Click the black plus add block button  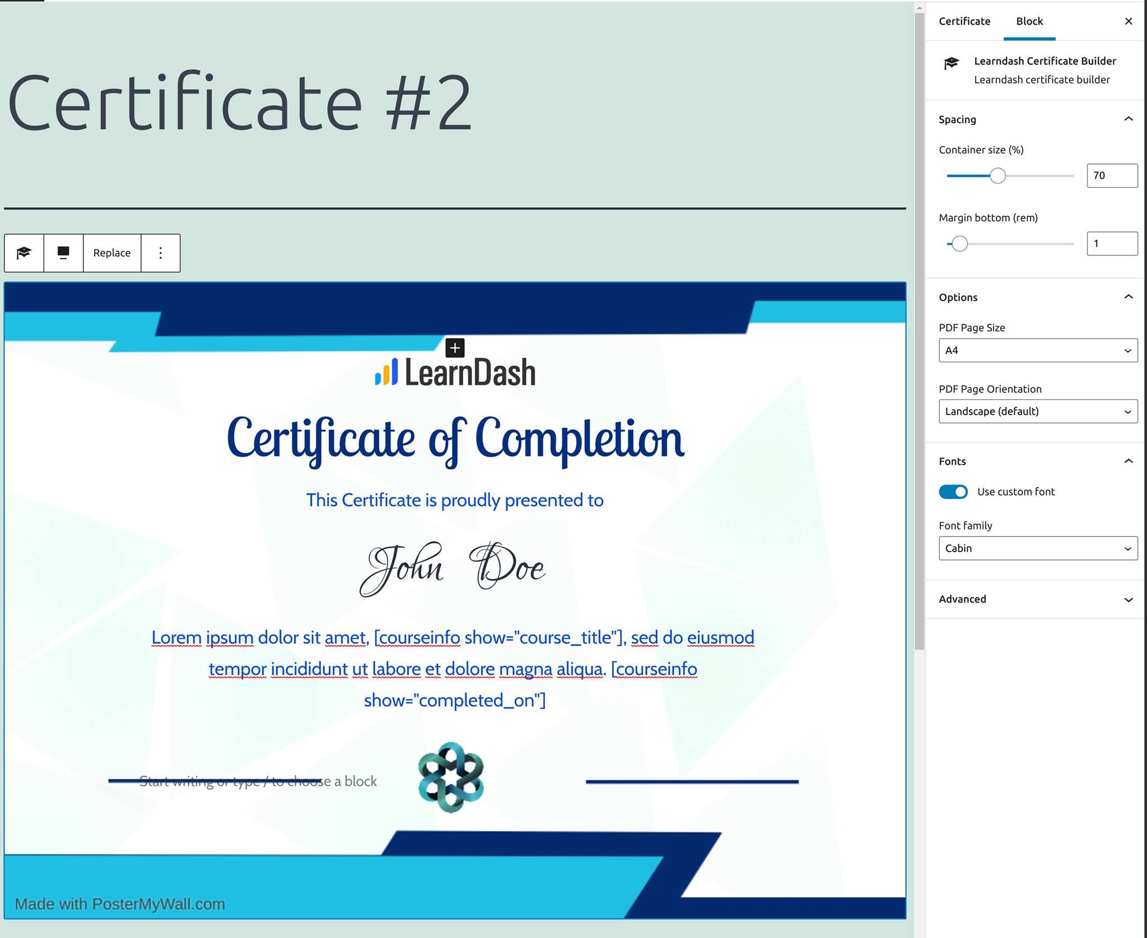click(x=455, y=348)
